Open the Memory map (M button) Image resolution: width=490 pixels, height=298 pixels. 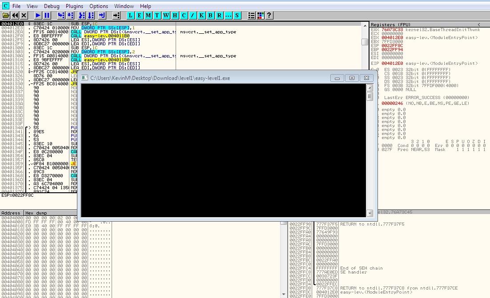(149, 15)
